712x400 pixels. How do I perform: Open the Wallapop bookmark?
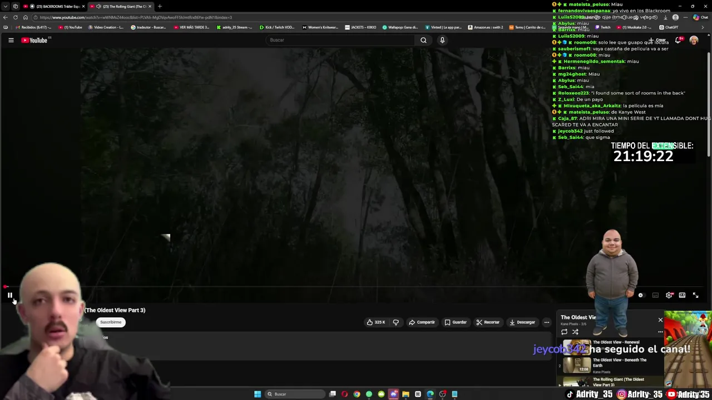click(x=400, y=27)
